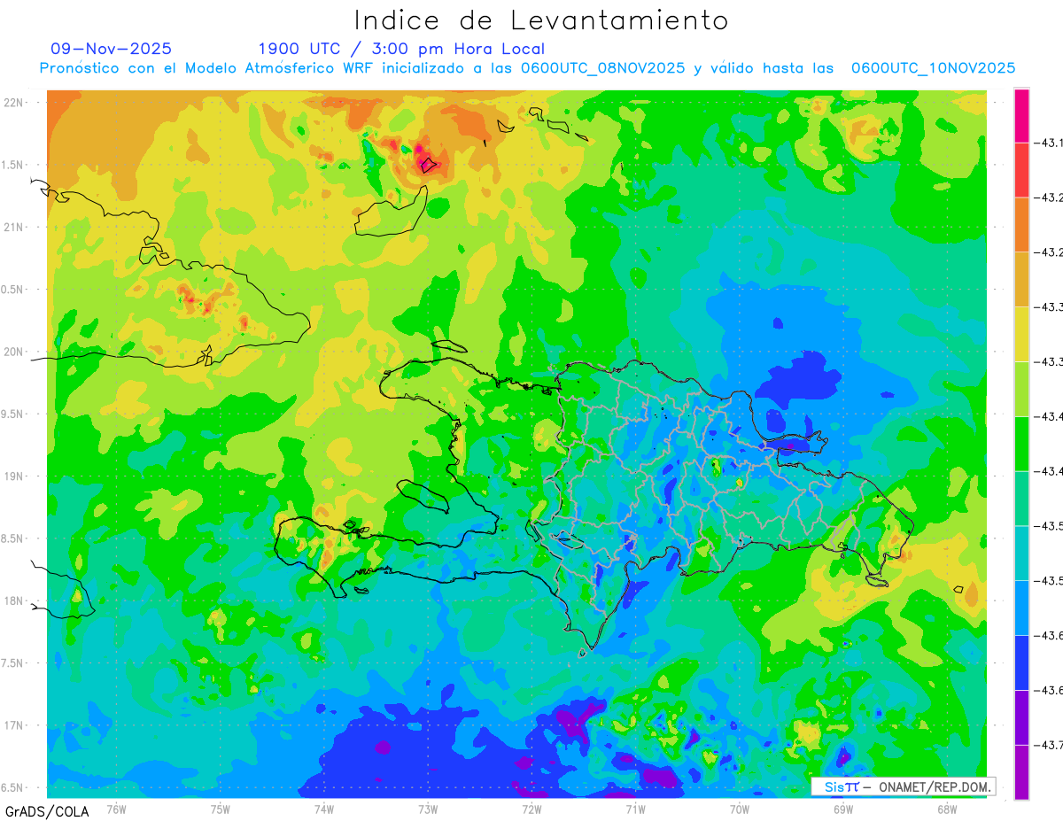Click the '74W' longitude label
The image size is (1063, 821).
point(324,809)
